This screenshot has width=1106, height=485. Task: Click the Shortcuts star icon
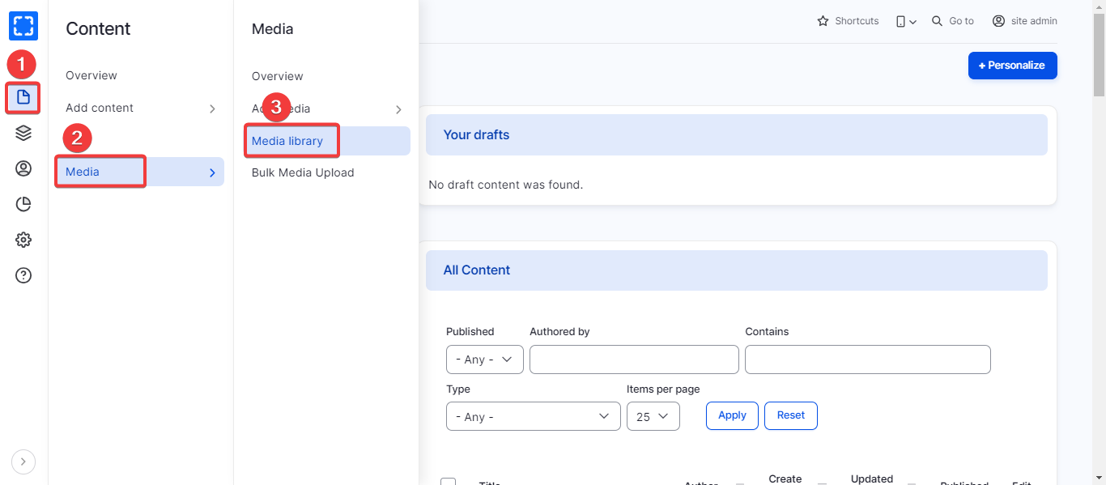tap(823, 21)
